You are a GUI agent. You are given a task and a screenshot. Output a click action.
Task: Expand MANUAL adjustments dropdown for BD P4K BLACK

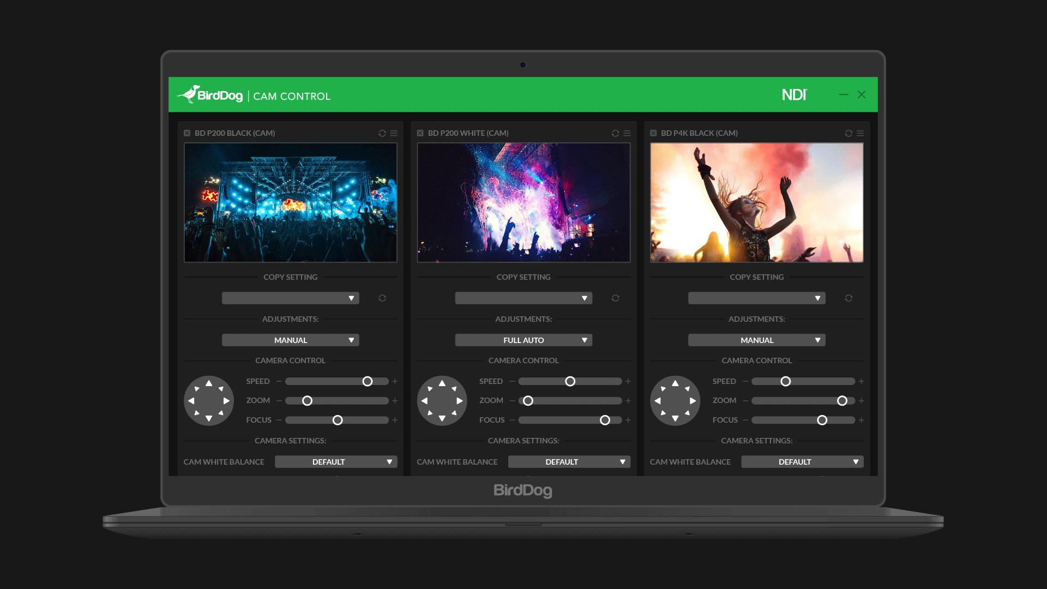[756, 340]
